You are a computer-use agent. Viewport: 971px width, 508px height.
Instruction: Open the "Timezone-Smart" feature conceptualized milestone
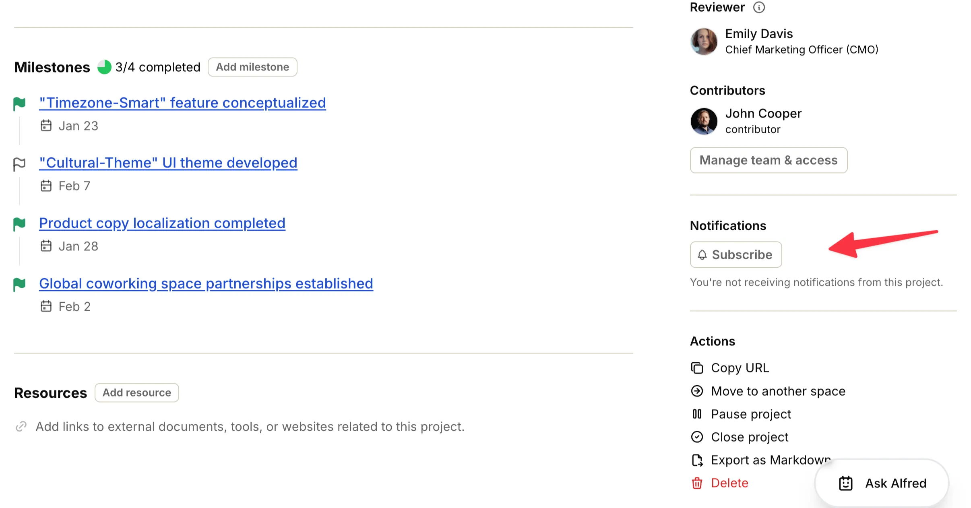(182, 103)
